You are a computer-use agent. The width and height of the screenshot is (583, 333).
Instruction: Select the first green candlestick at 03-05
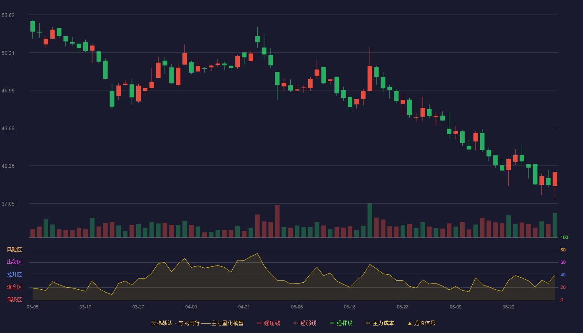(32, 26)
